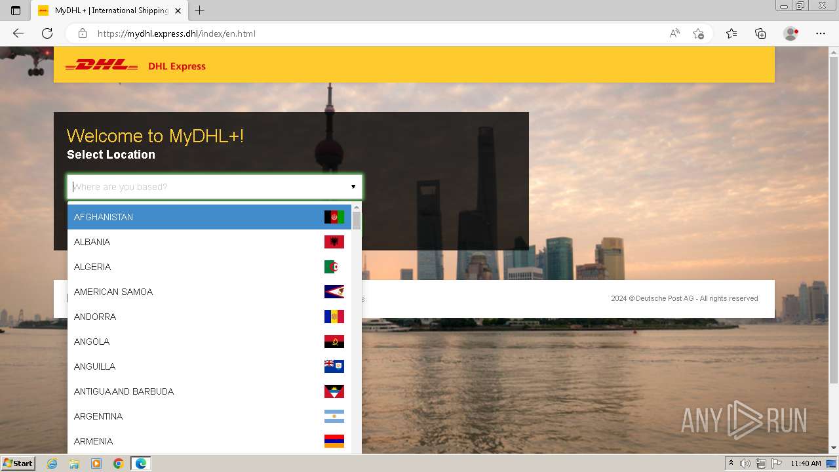Image resolution: width=839 pixels, height=472 pixels.
Task: Open Read aloud icon in address bar
Action: [x=674, y=33]
